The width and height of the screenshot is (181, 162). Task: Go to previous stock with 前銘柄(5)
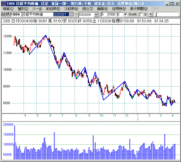(x=53, y=9)
